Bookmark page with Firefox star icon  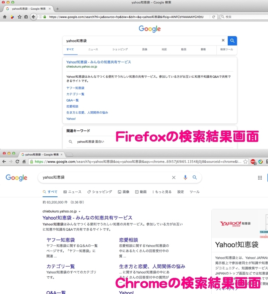(19, 17)
